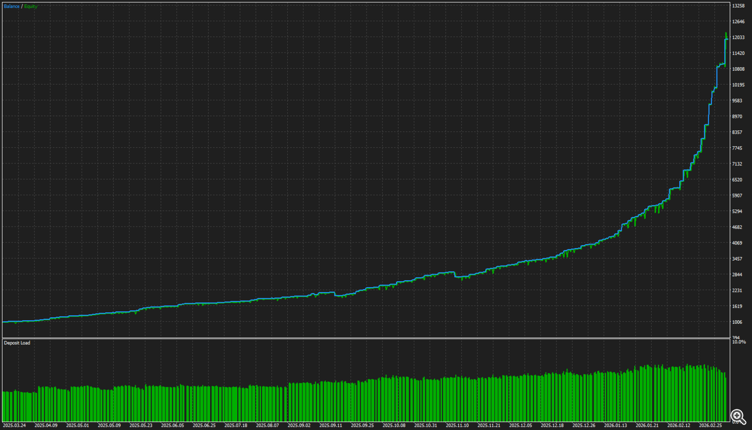Image resolution: width=752 pixels, height=430 pixels.
Task: Click the 2844 axis value
Action: tap(737, 275)
